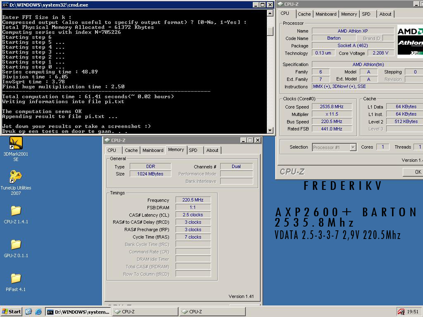The image size is (423, 317).
Task: Activate the second CPU-Z taskbar button
Action: click(213, 312)
